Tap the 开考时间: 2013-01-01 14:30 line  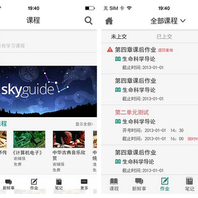(153, 130)
